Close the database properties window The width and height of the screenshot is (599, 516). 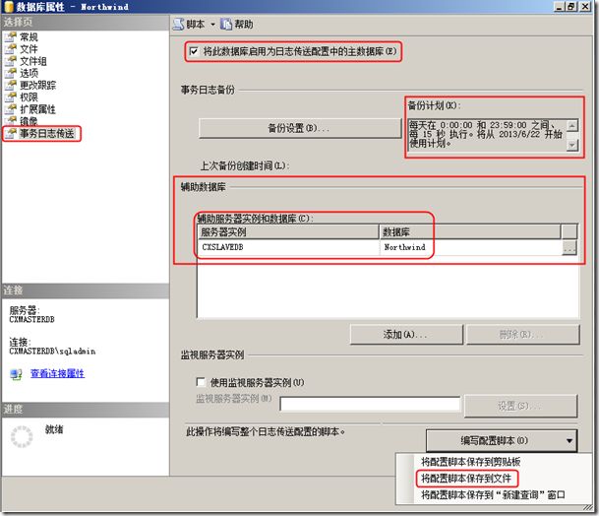[585, 7]
